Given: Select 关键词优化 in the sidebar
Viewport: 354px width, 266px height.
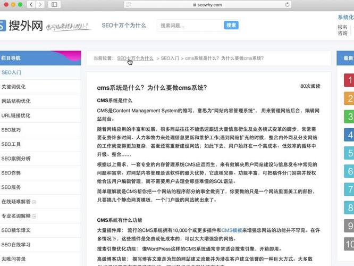Looking at the screenshot, I should [x=40, y=87].
